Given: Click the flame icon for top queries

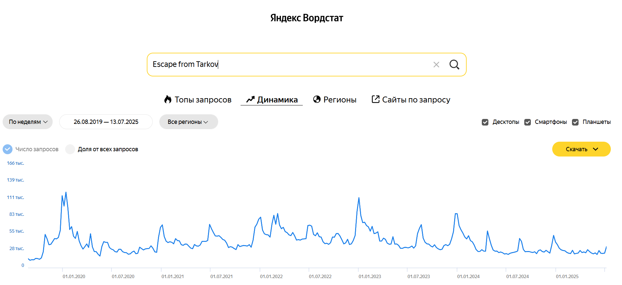Looking at the screenshot, I should pos(168,100).
